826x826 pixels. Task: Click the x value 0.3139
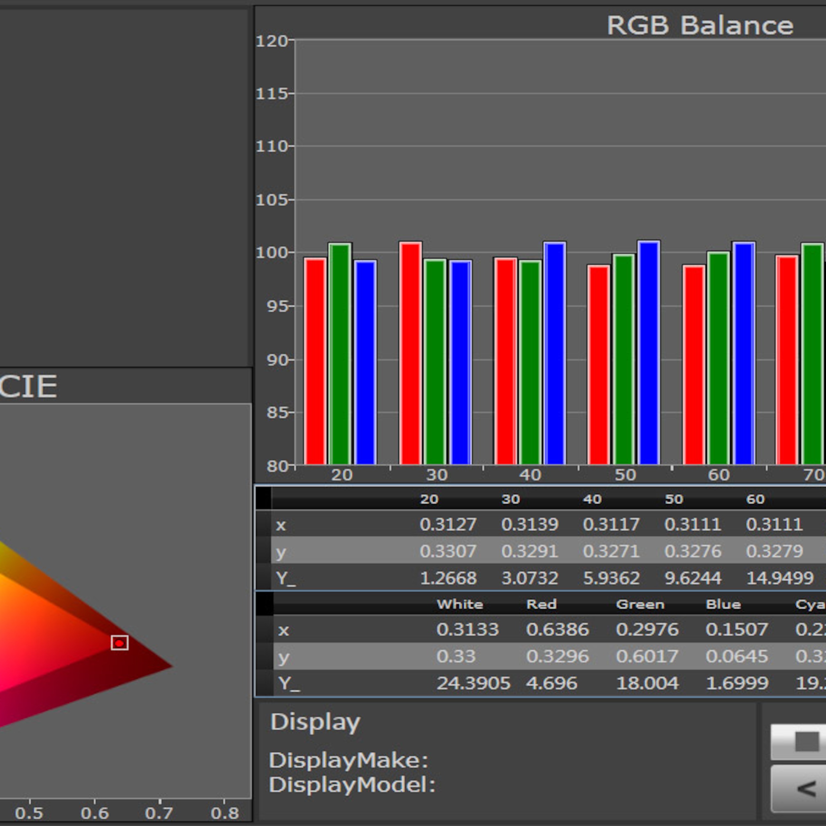tap(530, 524)
